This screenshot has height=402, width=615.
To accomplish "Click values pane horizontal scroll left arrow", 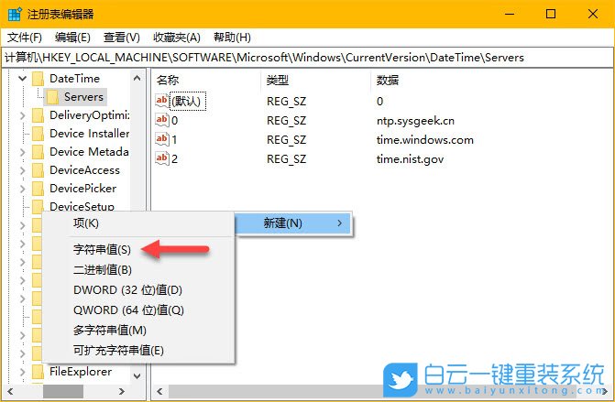I will [159, 391].
